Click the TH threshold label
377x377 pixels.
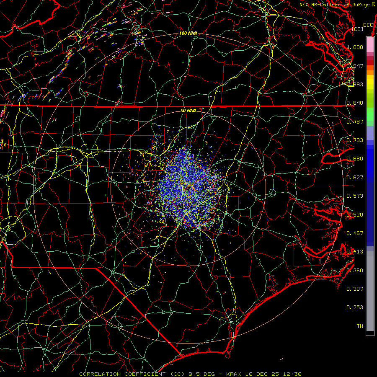coord(360,326)
